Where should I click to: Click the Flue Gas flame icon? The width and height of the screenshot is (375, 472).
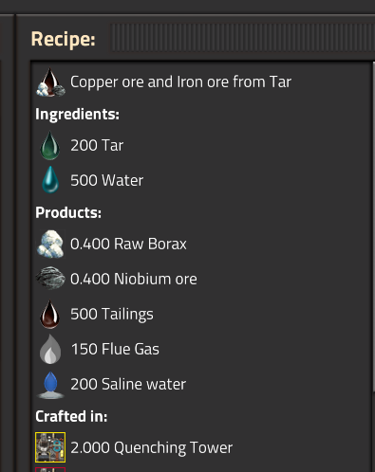[50, 349]
